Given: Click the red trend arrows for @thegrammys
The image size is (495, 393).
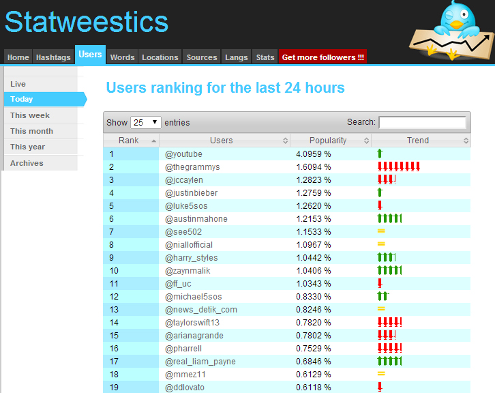Looking at the screenshot, I should [x=399, y=166].
